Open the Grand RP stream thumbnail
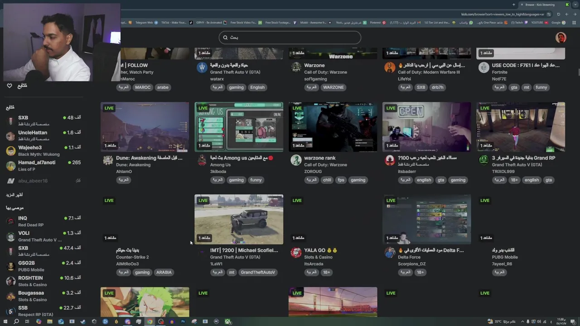580x326 pixels. (x=521, y=127)
